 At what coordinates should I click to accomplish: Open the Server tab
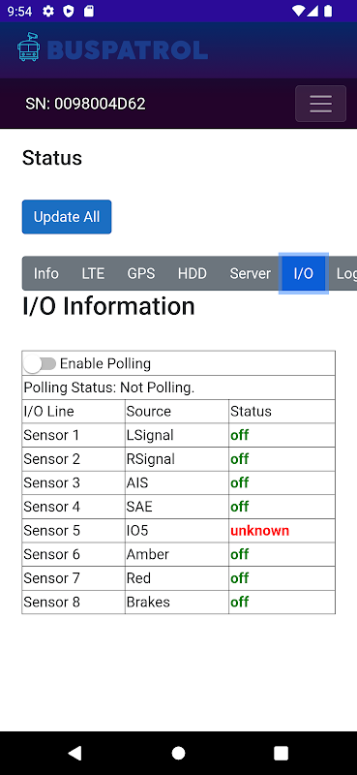coord(251,273)
